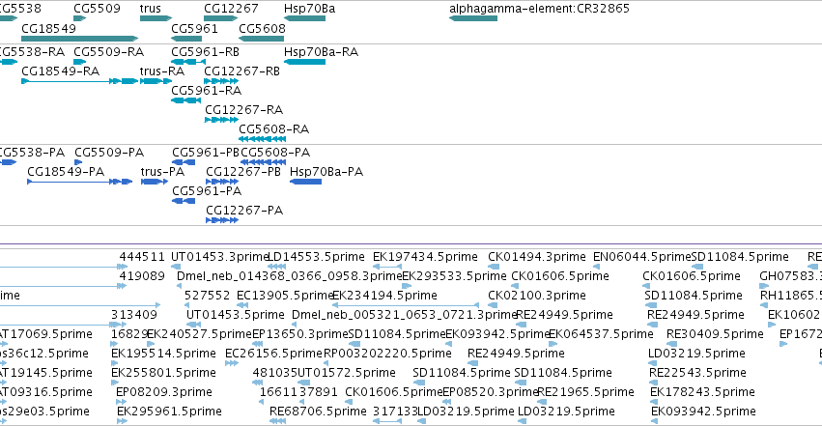Click the EK064537.5prime EST label

[x=601, y=334]
